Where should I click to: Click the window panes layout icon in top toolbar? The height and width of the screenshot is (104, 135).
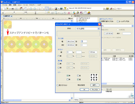(x=25, y=9)
